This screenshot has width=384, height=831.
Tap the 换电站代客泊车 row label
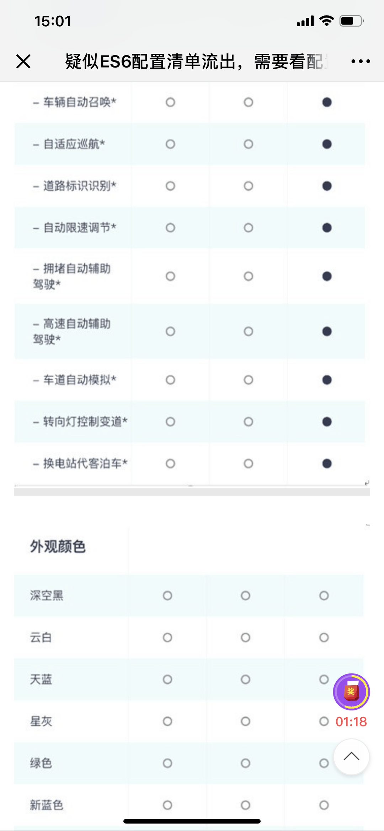(x=80, y=463)
